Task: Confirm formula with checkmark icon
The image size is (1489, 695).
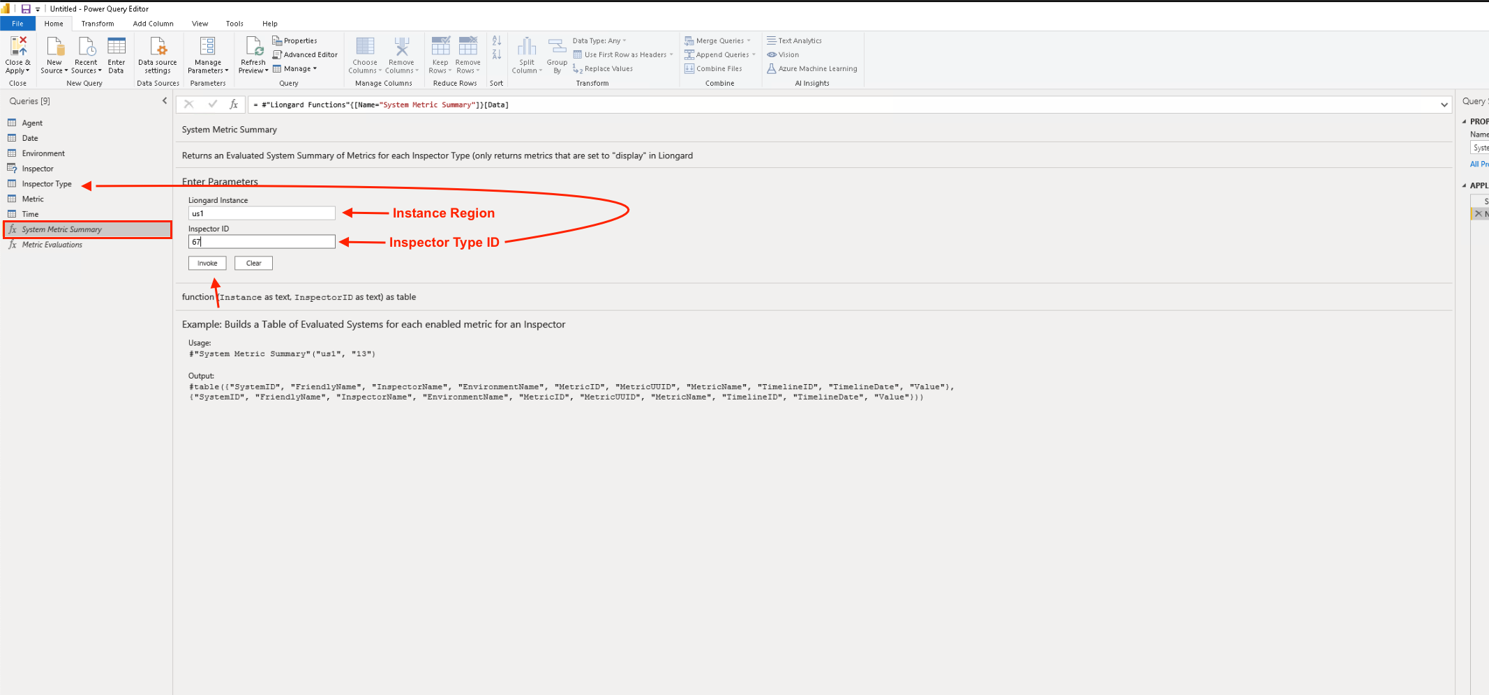Action: coord(213,104)
